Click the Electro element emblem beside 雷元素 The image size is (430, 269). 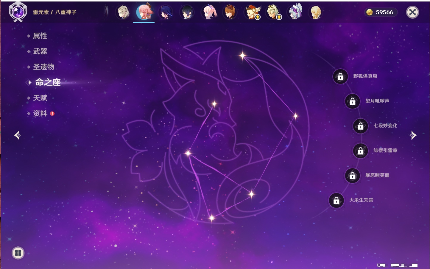click(x=18, y=12)
